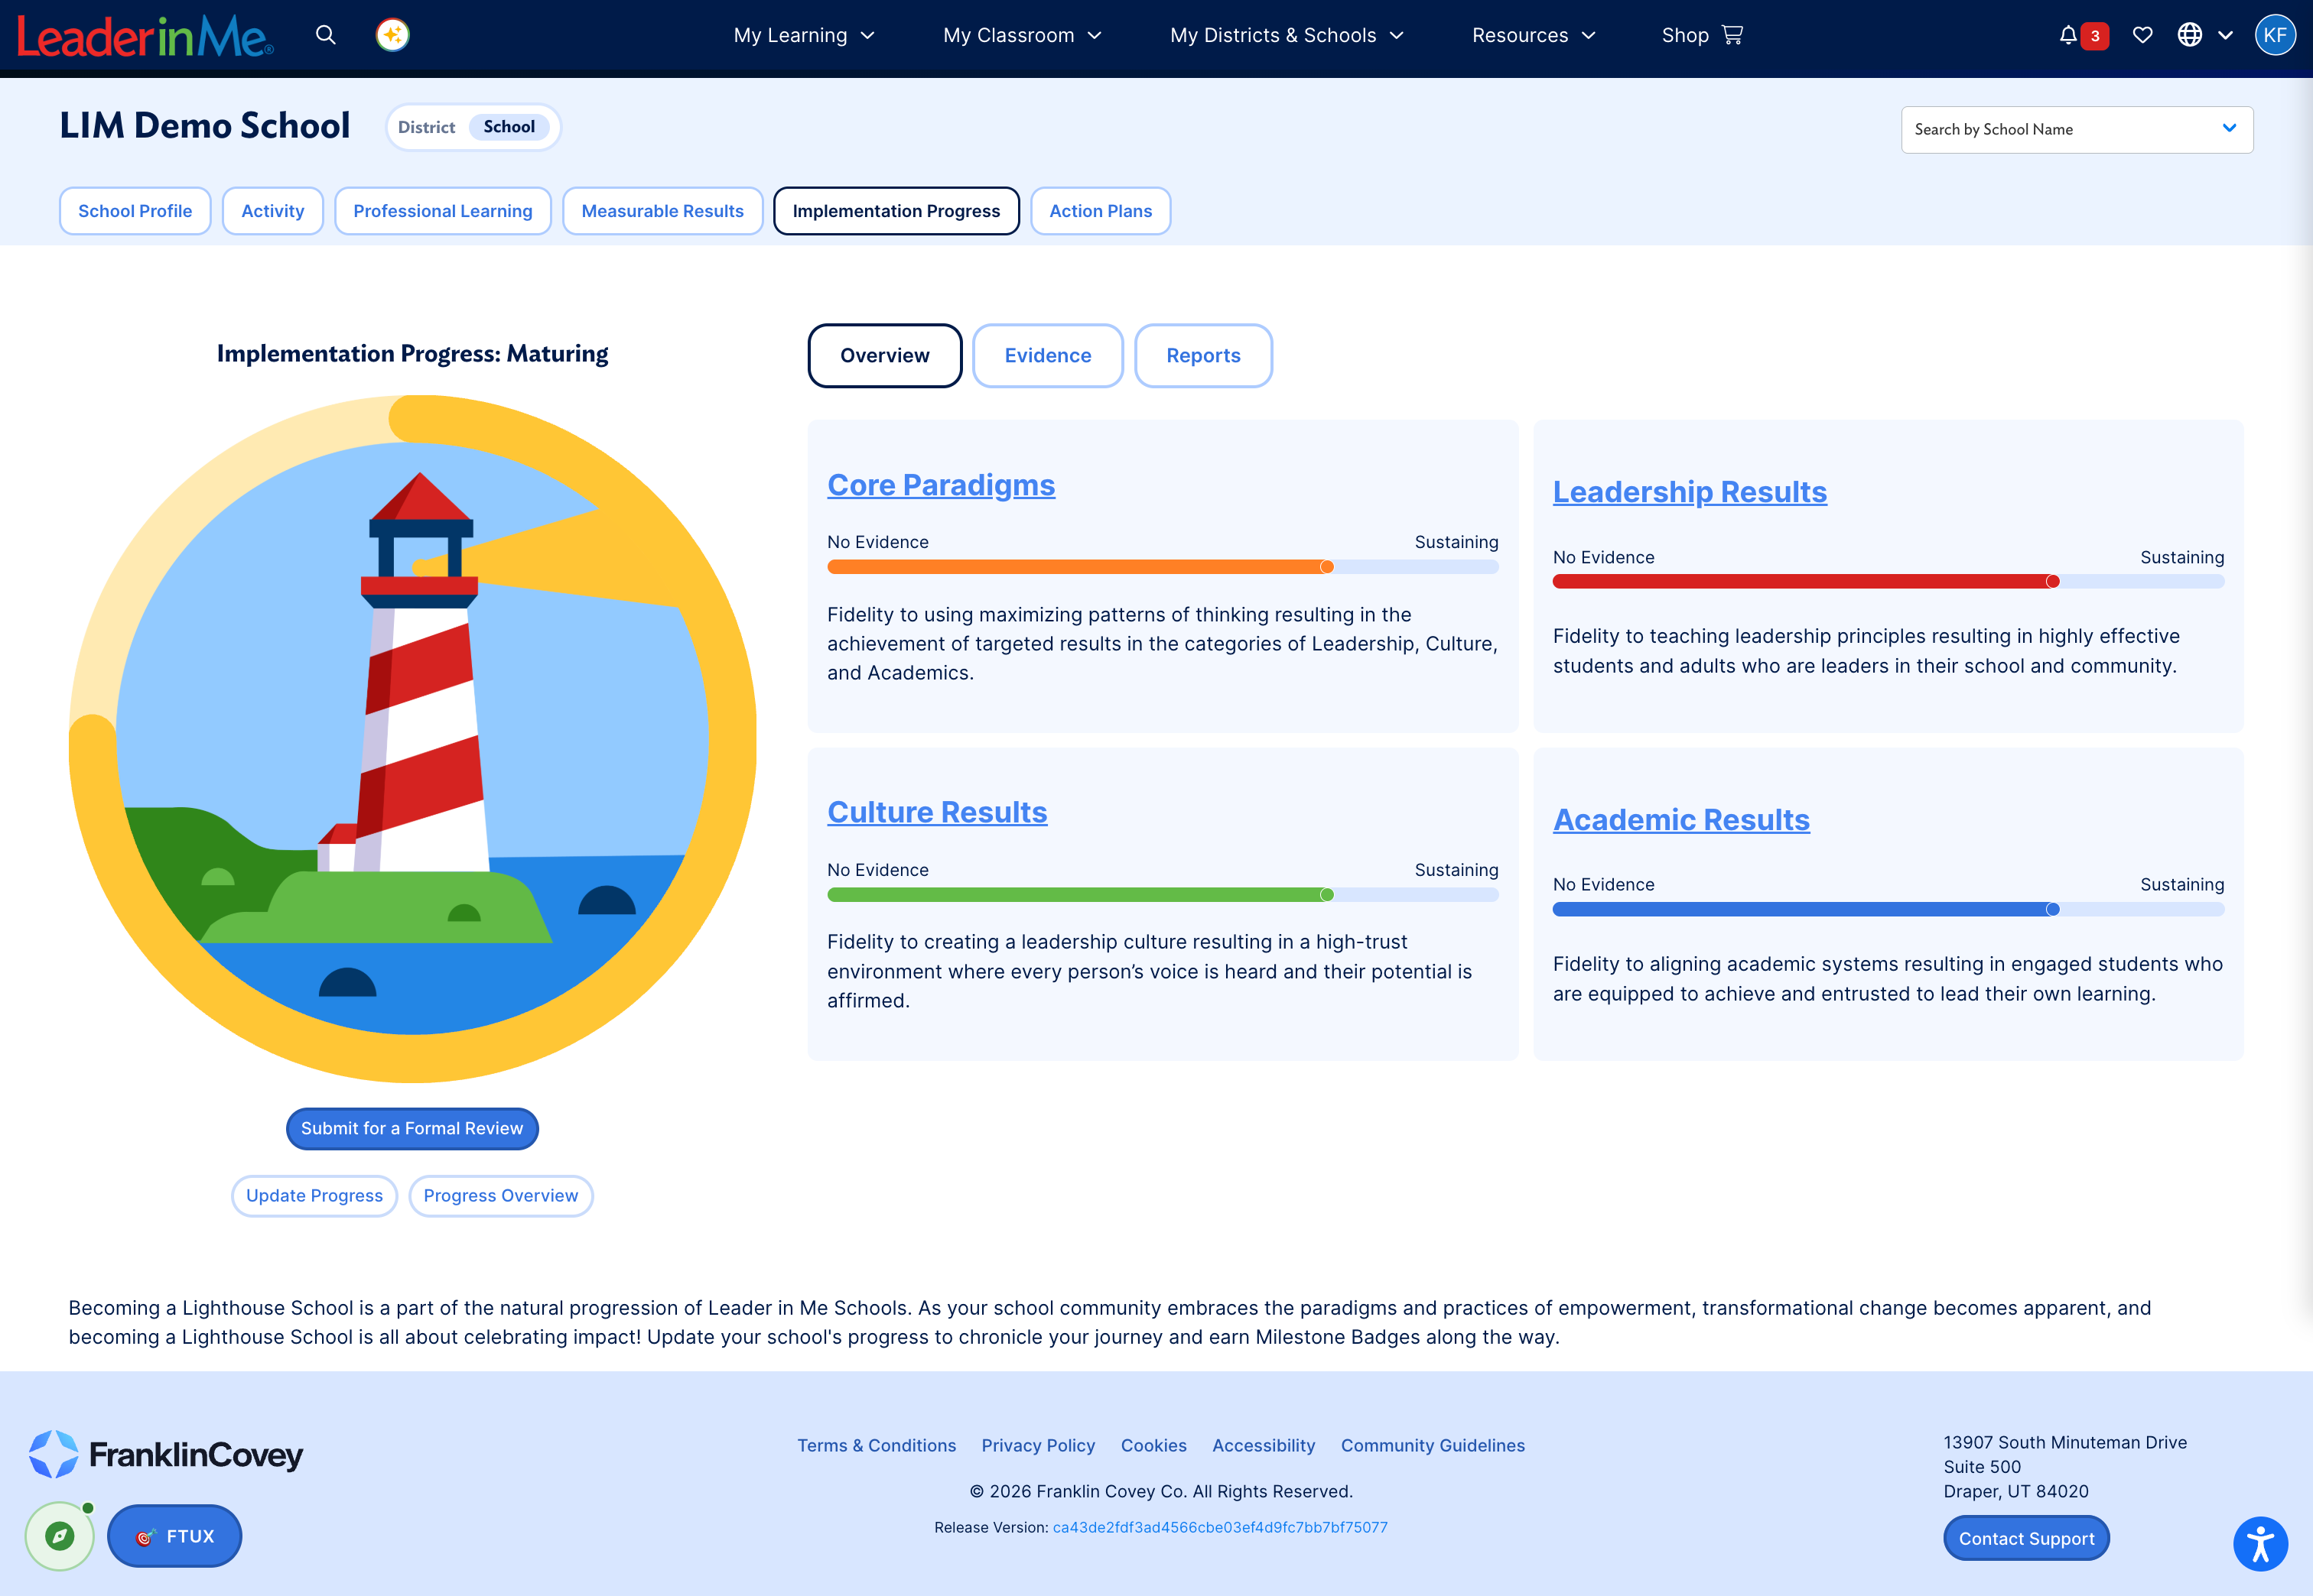Click the globe language icon
The height and width of the screenshot is (1596, 2313).
pyautogui.click(x=2189, y=35)
